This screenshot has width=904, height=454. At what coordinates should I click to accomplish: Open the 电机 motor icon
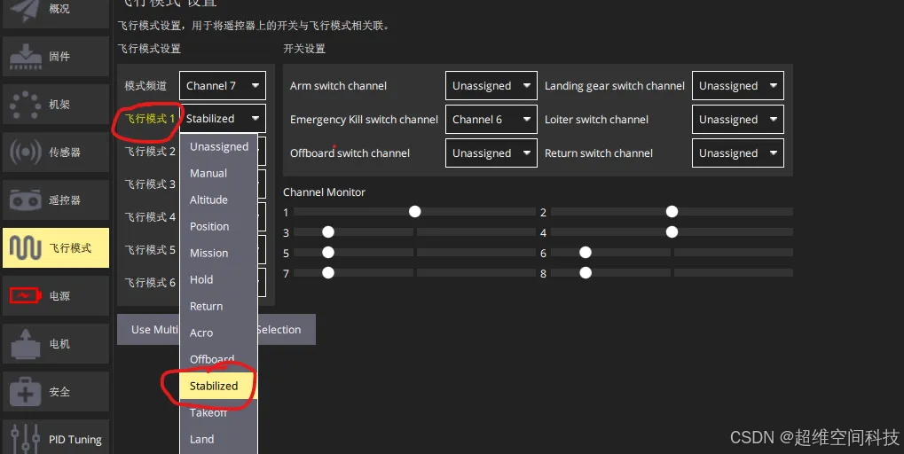click(26, 343)
